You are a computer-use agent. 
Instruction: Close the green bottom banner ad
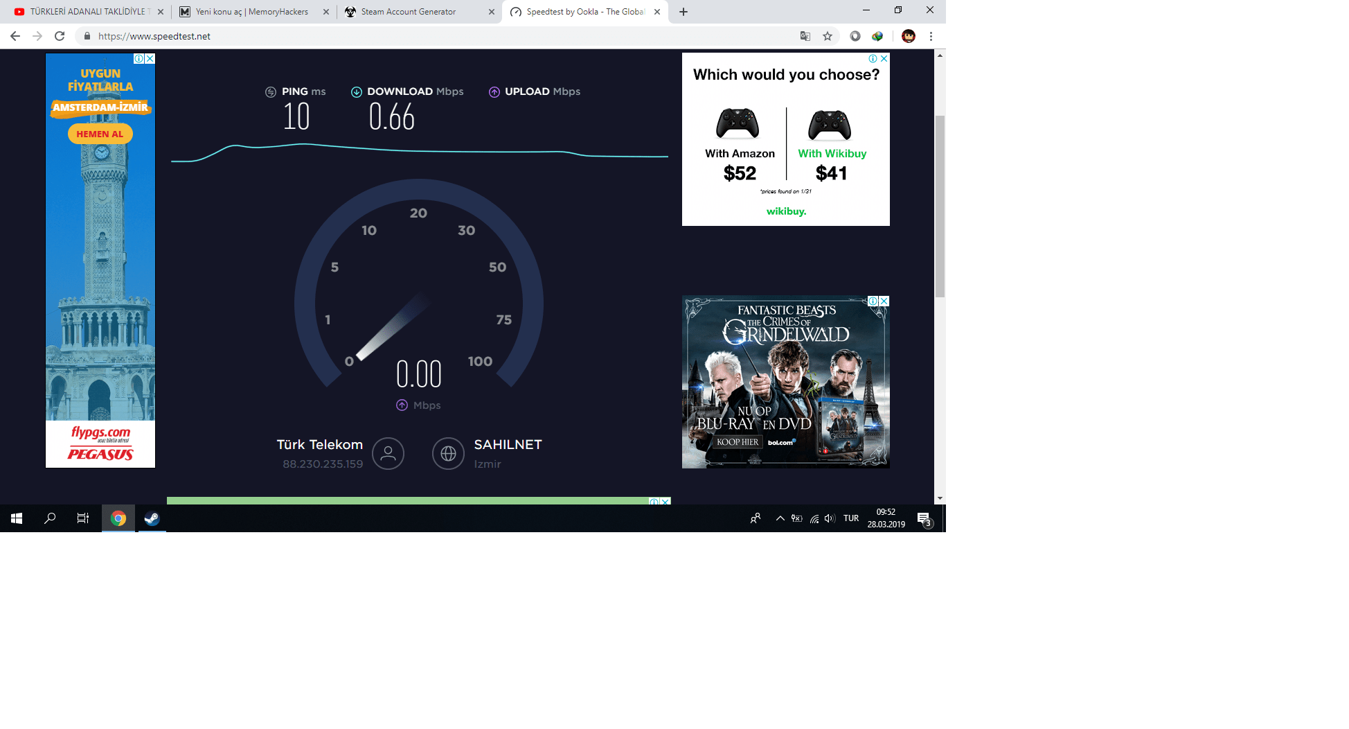pos(665,501)
